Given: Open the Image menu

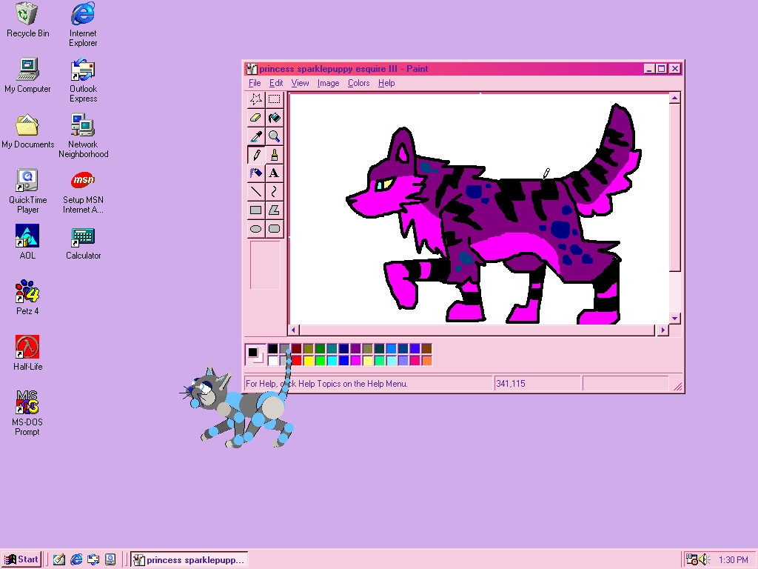Looking at the screenshot, I should (x=328, y=83).
